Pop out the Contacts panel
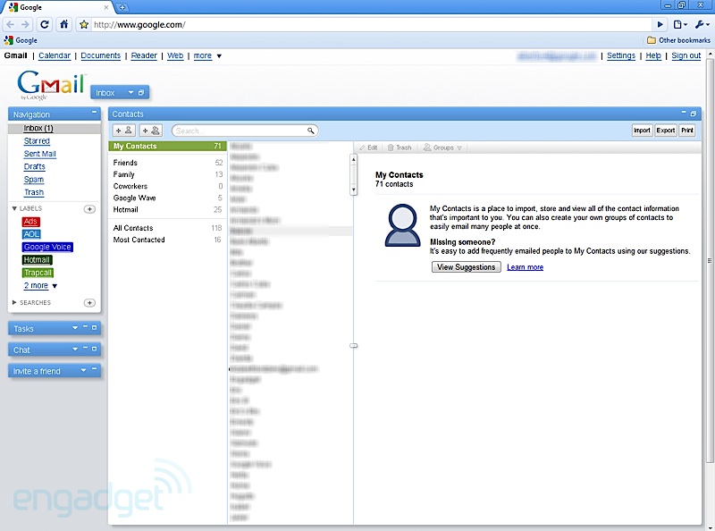The width and height of the screenshot is (715, 531). click(694, 114)
